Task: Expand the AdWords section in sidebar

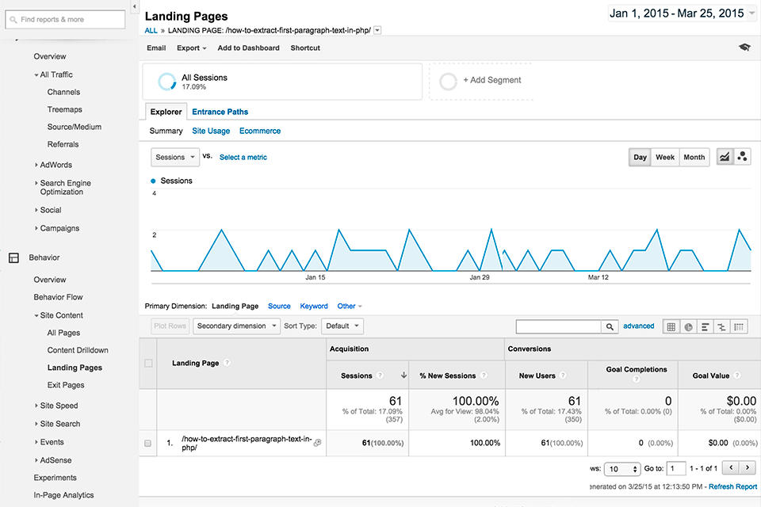Action: click(x=55, y=165)
